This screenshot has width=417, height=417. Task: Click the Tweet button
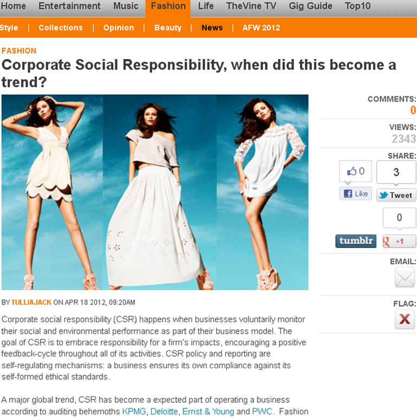point(396,195)
